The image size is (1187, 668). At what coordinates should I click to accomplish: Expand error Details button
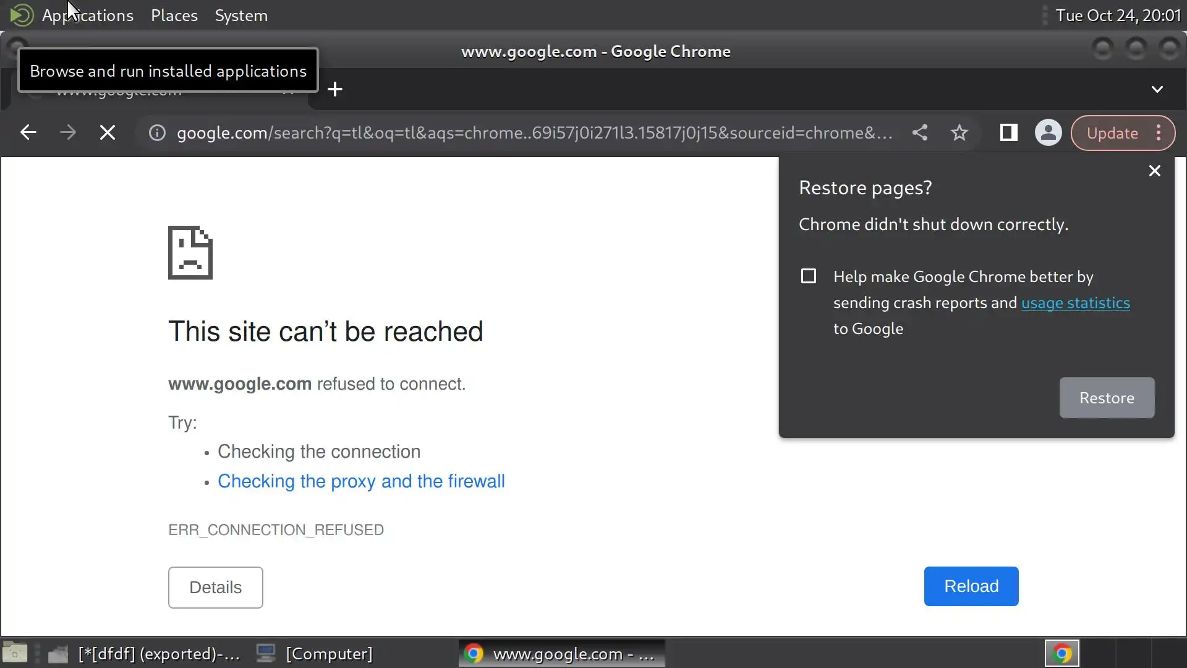click(215, 587)
